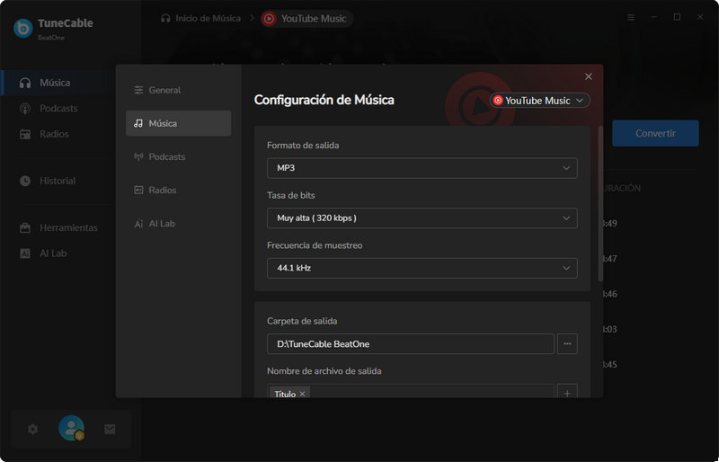The image size is (719, 462).
Task: Expand the Formato de salida dropdown
Action: click(422, 168)
